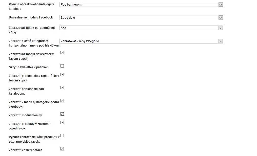Click the 'Pozícia obrázkového katalógu v katalógu' label text
Screen dimensions: 257x156
(x=31, y=7)
